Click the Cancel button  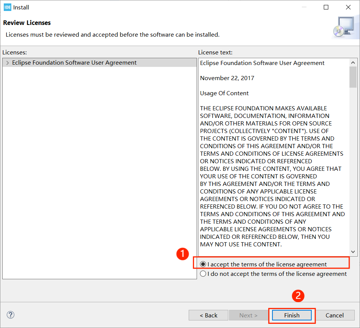pos(334,315)
